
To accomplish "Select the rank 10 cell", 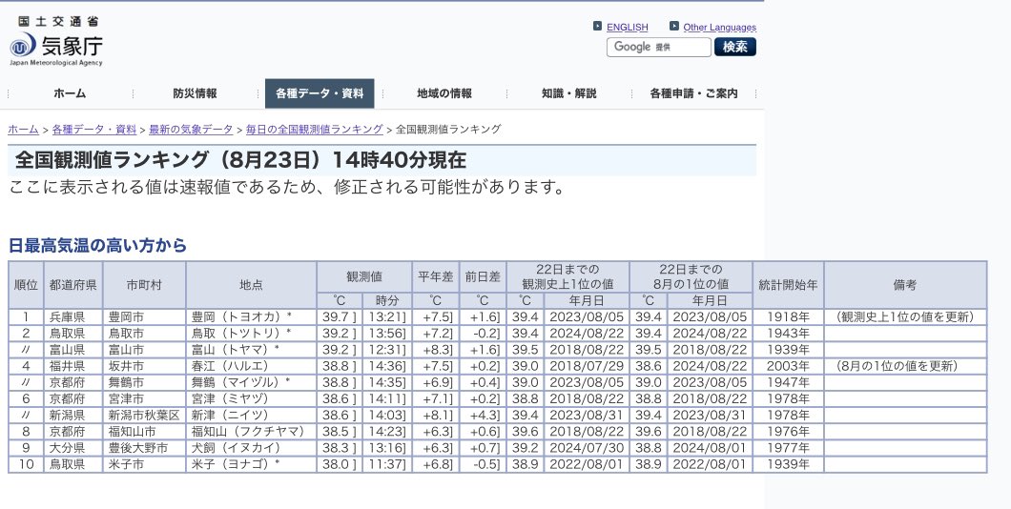I will [x=26, y=464].
